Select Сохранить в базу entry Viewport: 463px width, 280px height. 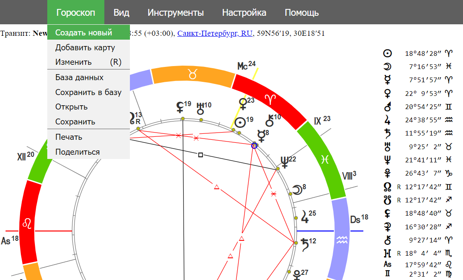point(89,92)
